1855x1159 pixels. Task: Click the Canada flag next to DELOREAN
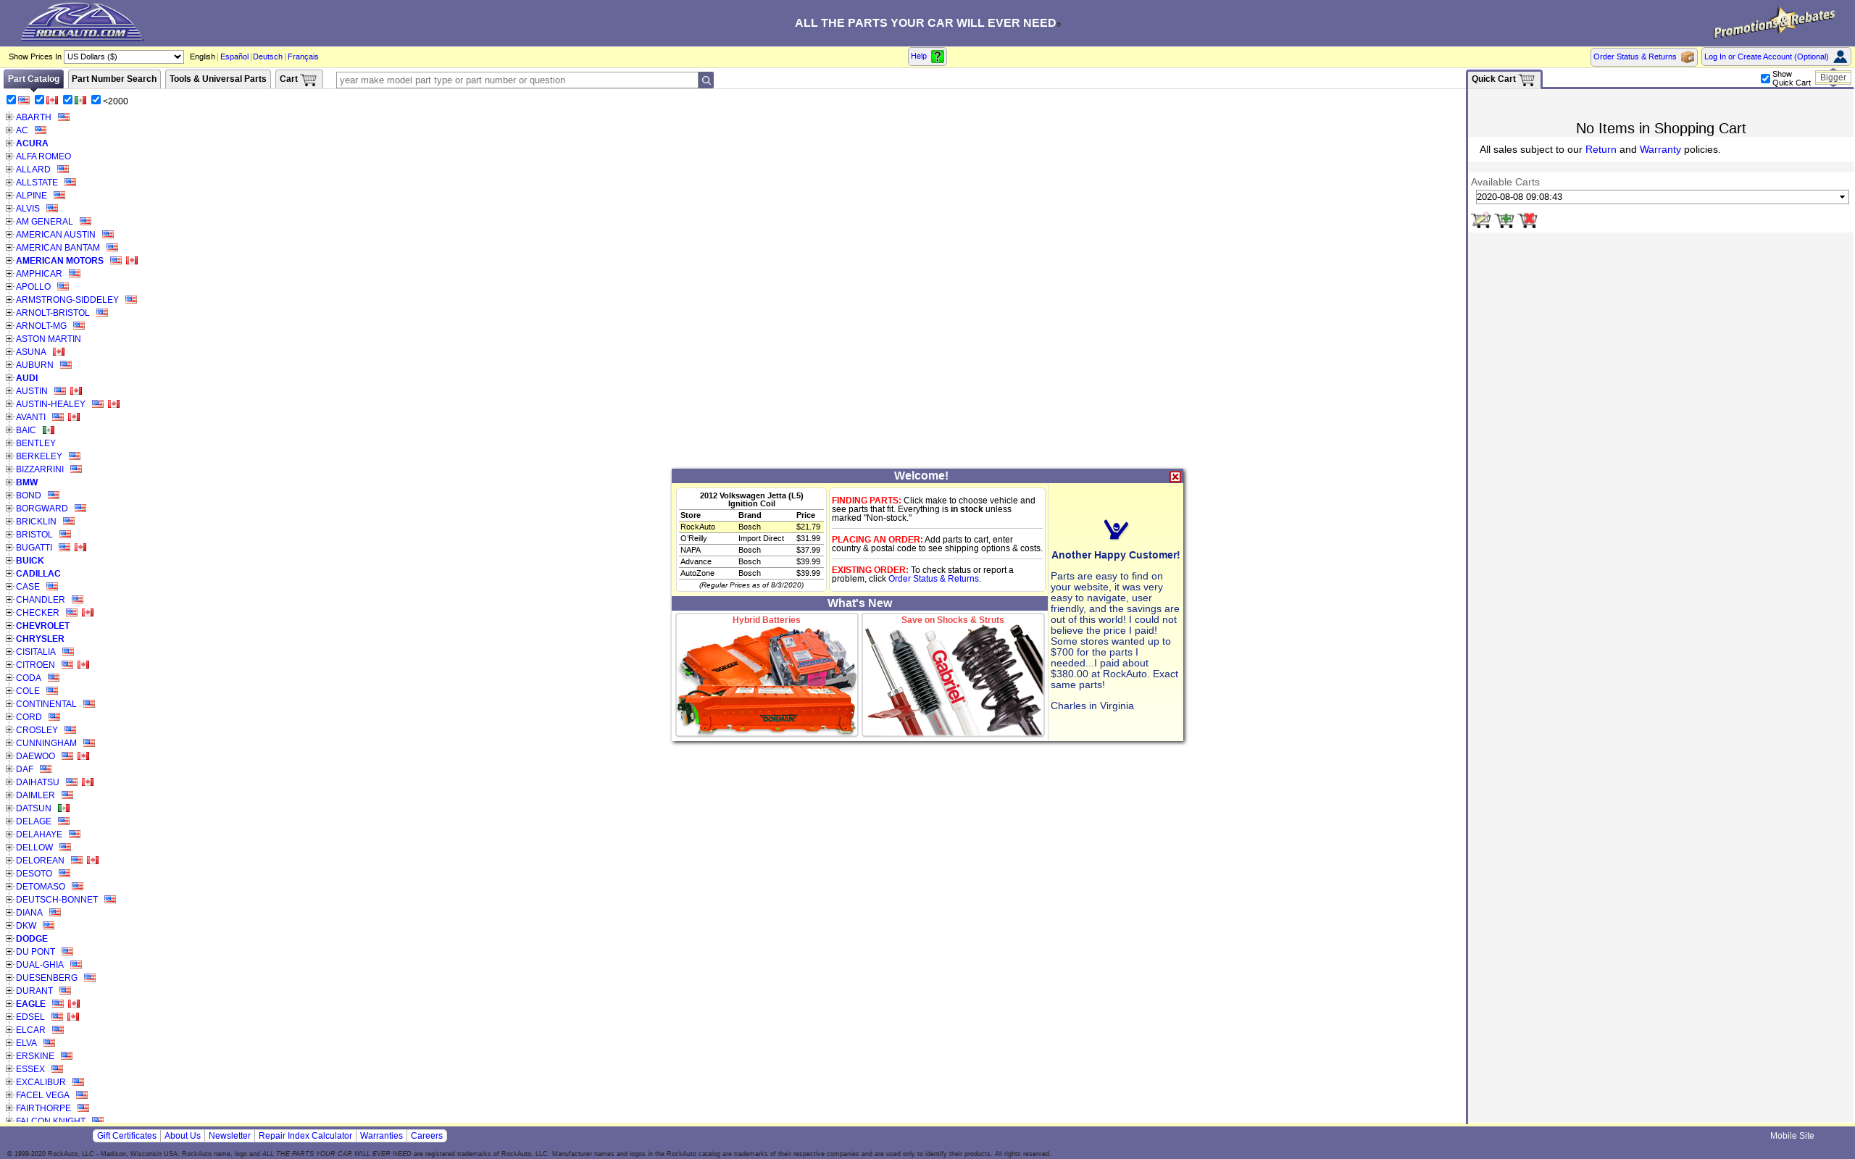93,860
